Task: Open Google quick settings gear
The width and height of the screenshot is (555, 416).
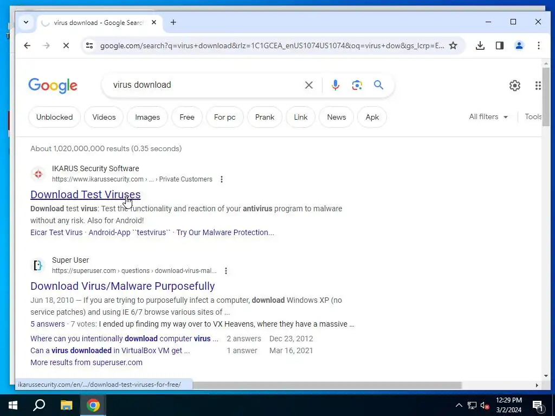Action: tap(514, 85)
